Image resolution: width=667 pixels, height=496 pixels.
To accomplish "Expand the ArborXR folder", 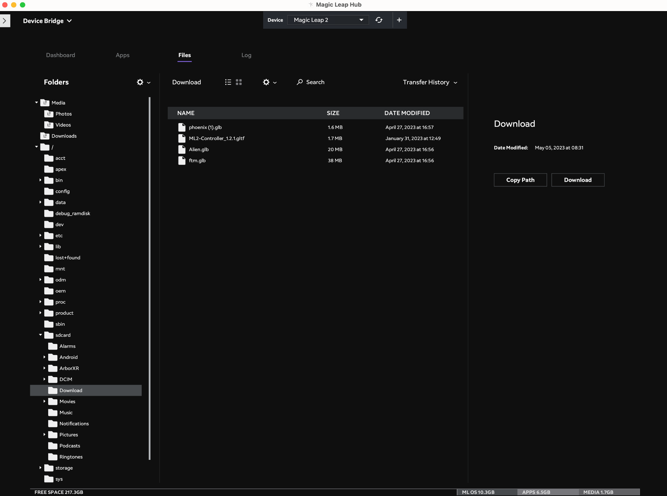I will 44,368.
